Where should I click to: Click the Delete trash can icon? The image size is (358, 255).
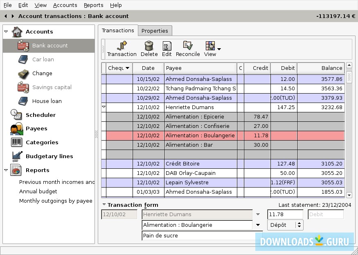click(149, 46)
